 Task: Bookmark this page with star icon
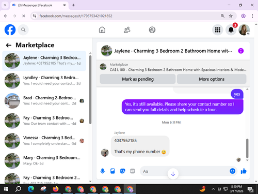(x=231, y=16)
